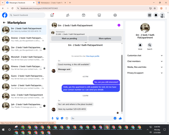Search in conversation with magnifier icon
This screenshot has height=135, width=169.
coord(150,45)
